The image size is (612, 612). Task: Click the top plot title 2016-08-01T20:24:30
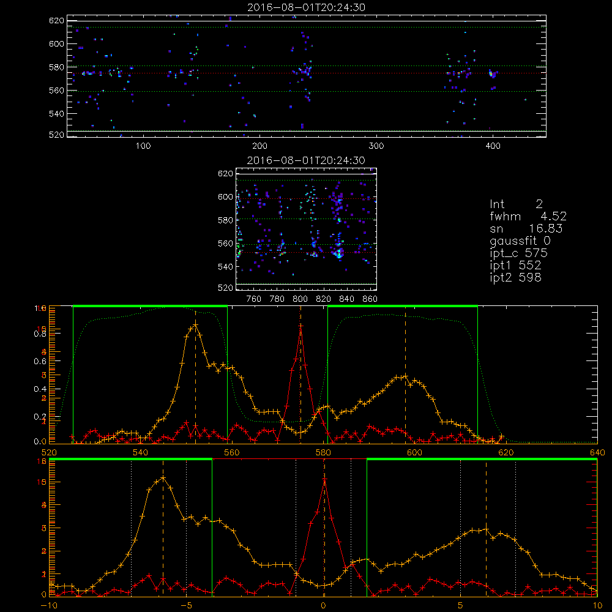pos(306,7)
